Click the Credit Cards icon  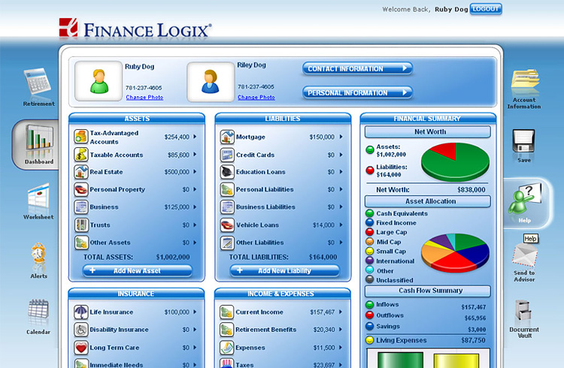[x=227, y=155]
